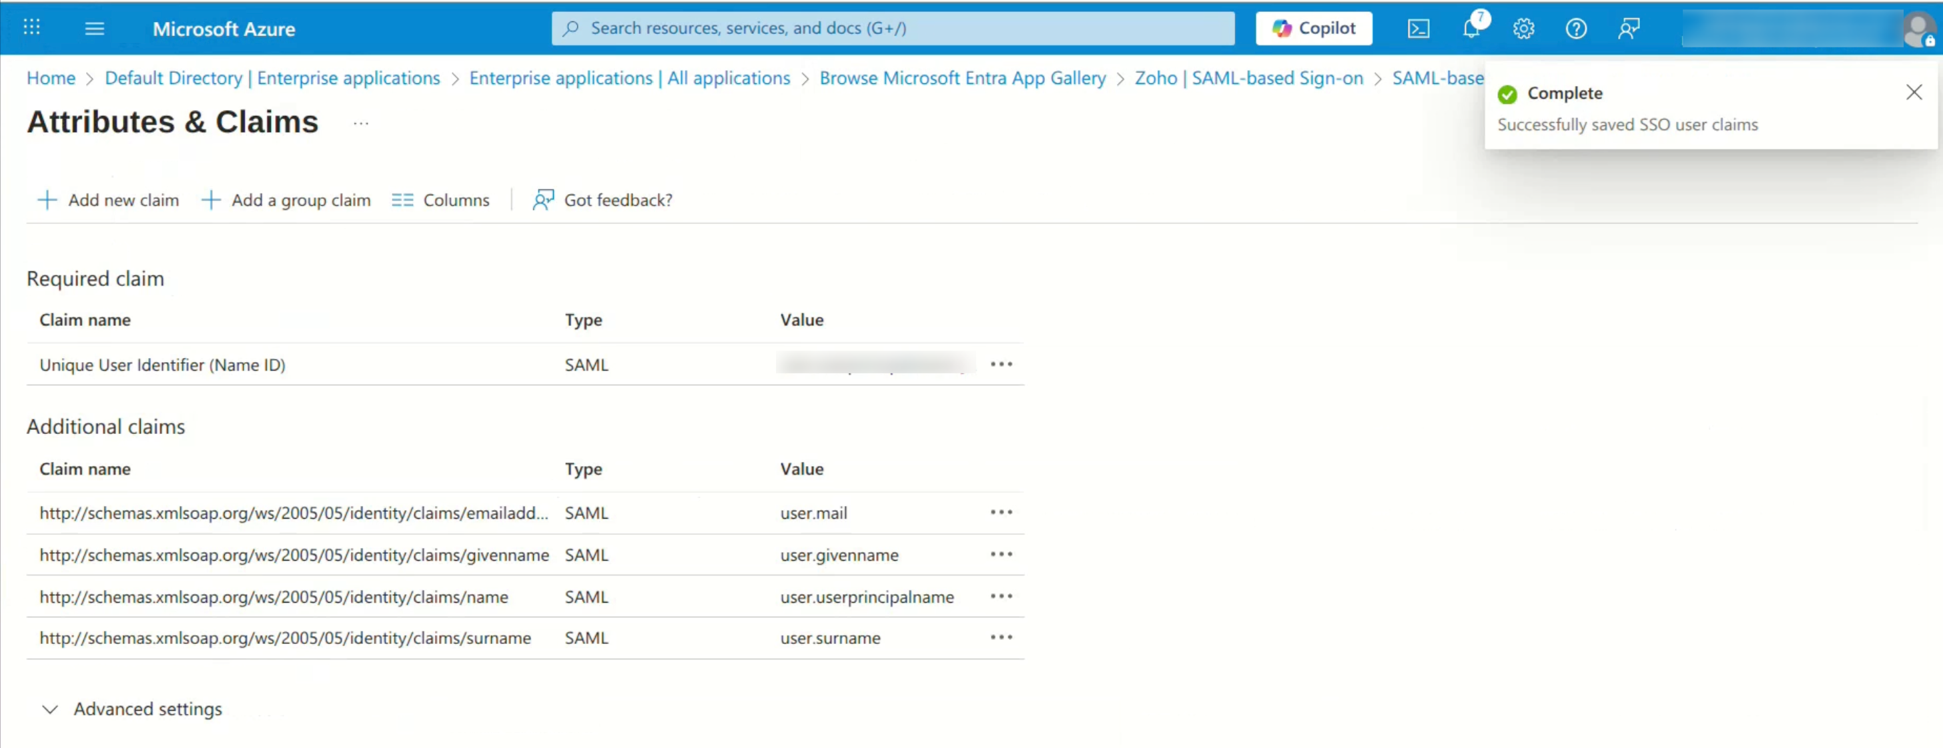Click Add a group claim
Viewport: 1943px width, 748px height.
point(287,201)
